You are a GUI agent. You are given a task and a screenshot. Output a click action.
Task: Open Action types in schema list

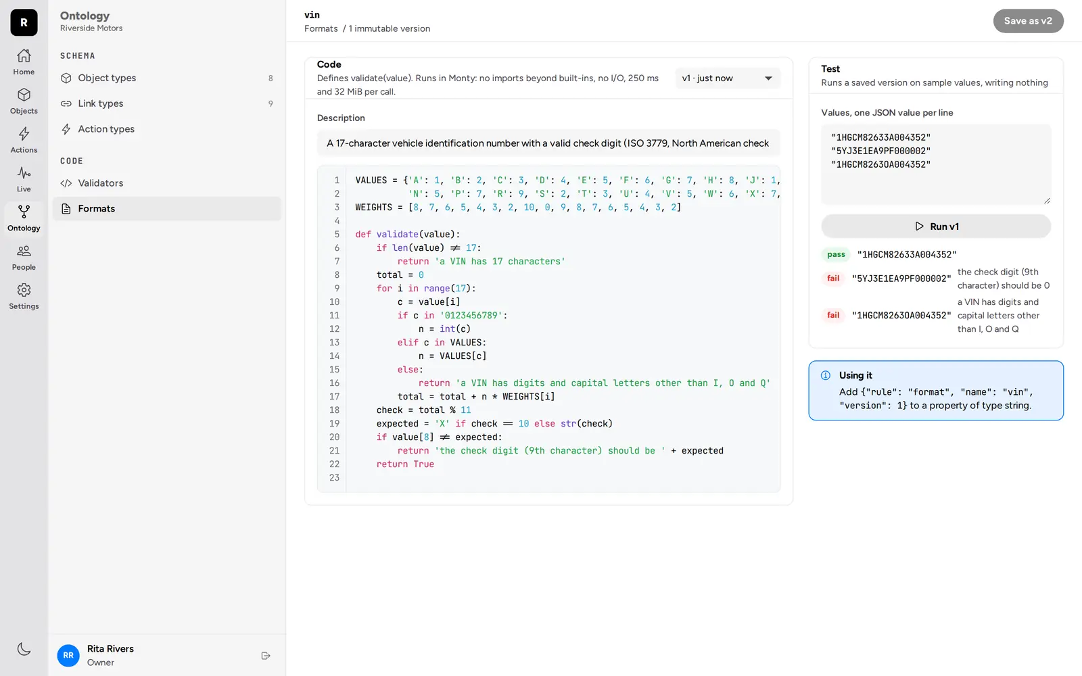(x=166, y=129)
